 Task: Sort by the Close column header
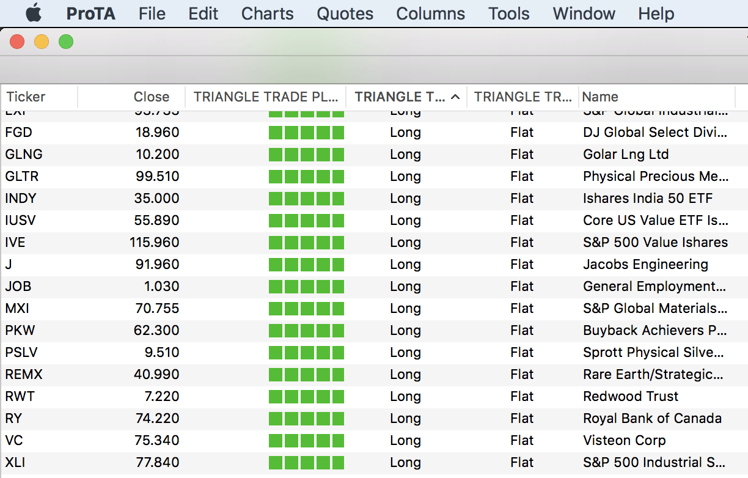point(131,97)
